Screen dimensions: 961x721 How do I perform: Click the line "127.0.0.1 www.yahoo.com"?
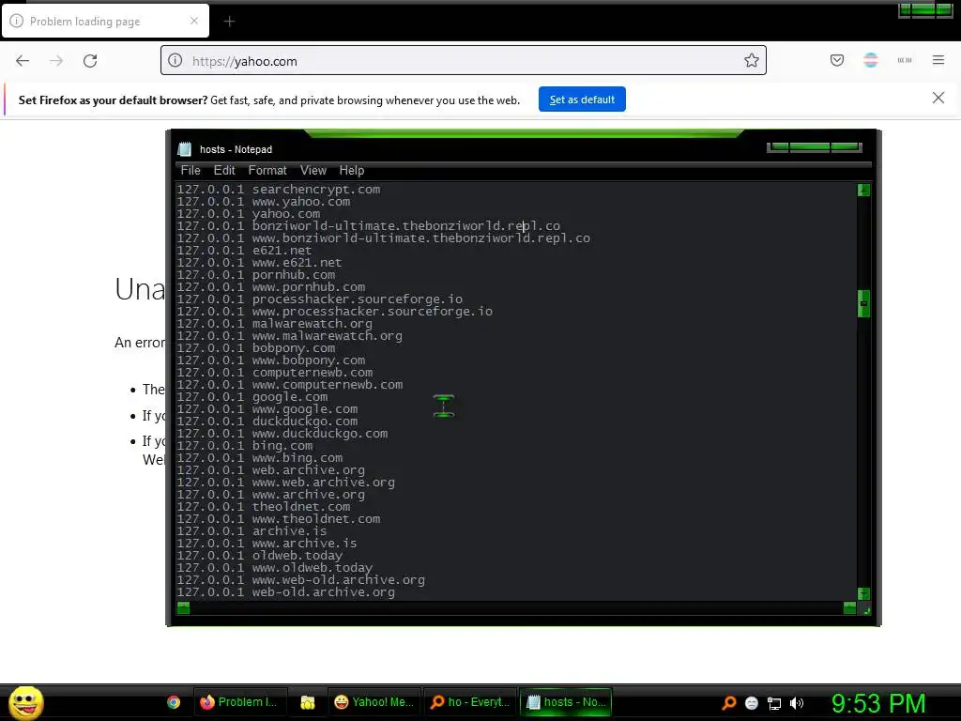tap(264, 202)
